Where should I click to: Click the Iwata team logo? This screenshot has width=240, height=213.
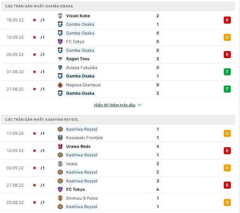click(x=60, y=164)
